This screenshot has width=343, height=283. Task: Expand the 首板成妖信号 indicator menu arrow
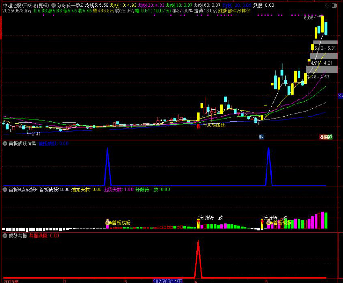point(5,143)
